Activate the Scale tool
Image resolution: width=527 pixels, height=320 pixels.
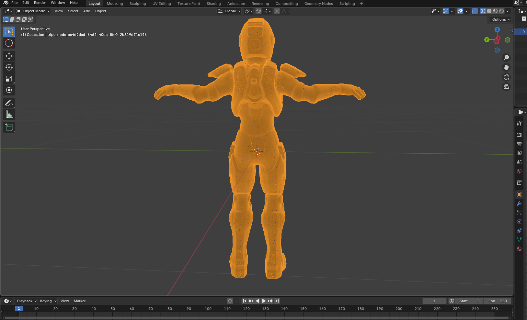(9, 79)
